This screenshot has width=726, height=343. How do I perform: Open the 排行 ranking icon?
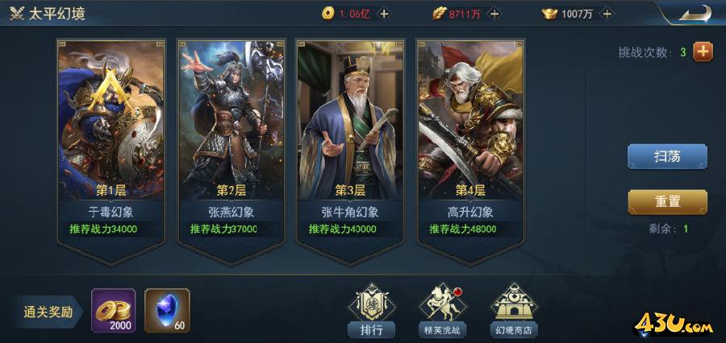pyautogui.click(x=372, y=310)
